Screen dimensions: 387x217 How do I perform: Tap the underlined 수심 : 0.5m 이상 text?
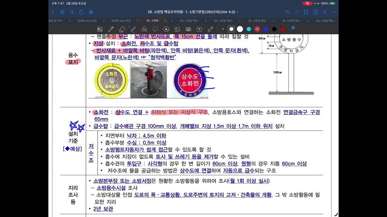(x=146, y=143)
